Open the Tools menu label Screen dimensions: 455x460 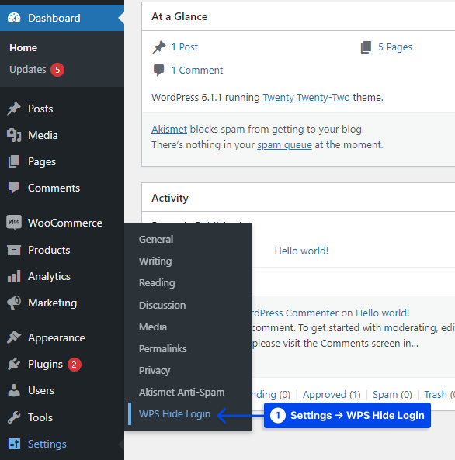[40, 417]
